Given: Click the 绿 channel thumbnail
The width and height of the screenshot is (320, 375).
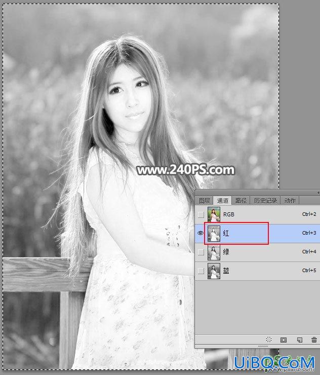Looking at the screenshot, I should [214, 252].
